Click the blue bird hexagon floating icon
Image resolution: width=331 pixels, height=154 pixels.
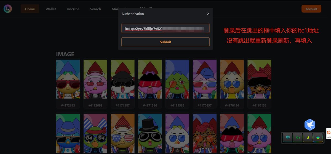310,125
